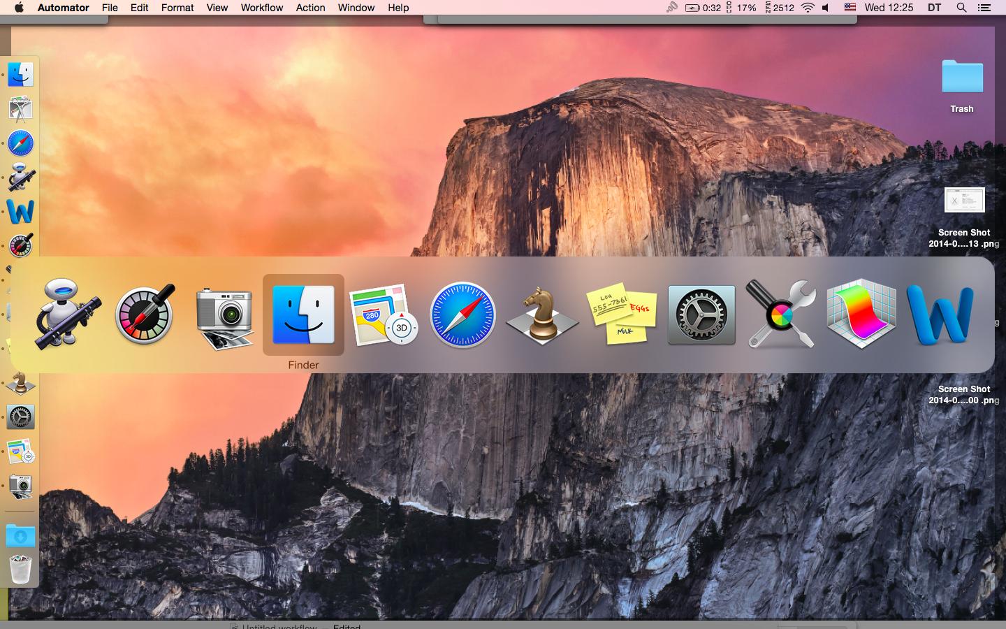
Task: Select Automator robot in the app switcher
Action: [67, 313]
